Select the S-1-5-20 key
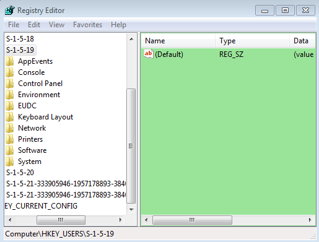319x242 pixels. coord(20,173)
